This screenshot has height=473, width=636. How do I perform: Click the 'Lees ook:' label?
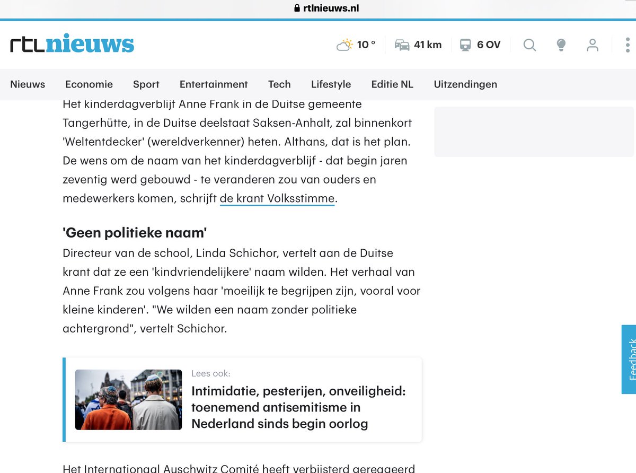(211, 373)
